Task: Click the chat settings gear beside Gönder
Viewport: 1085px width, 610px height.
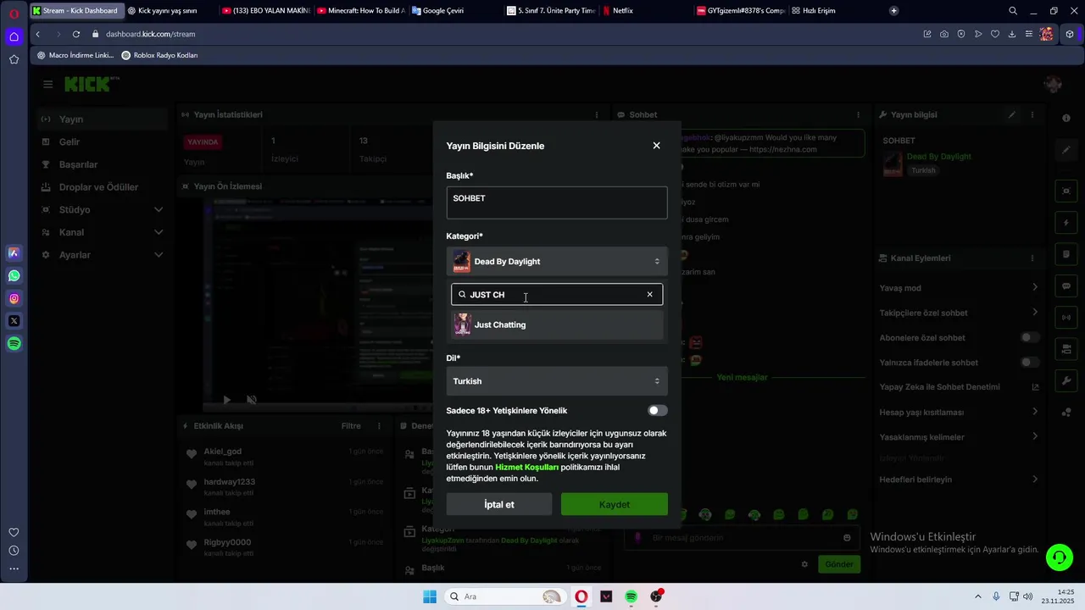Action: (x=804, y=564)
